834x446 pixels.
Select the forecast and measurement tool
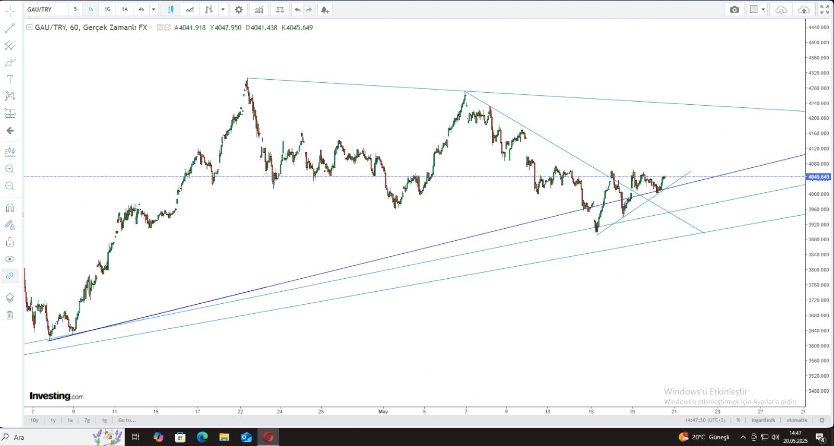(10, 113)
